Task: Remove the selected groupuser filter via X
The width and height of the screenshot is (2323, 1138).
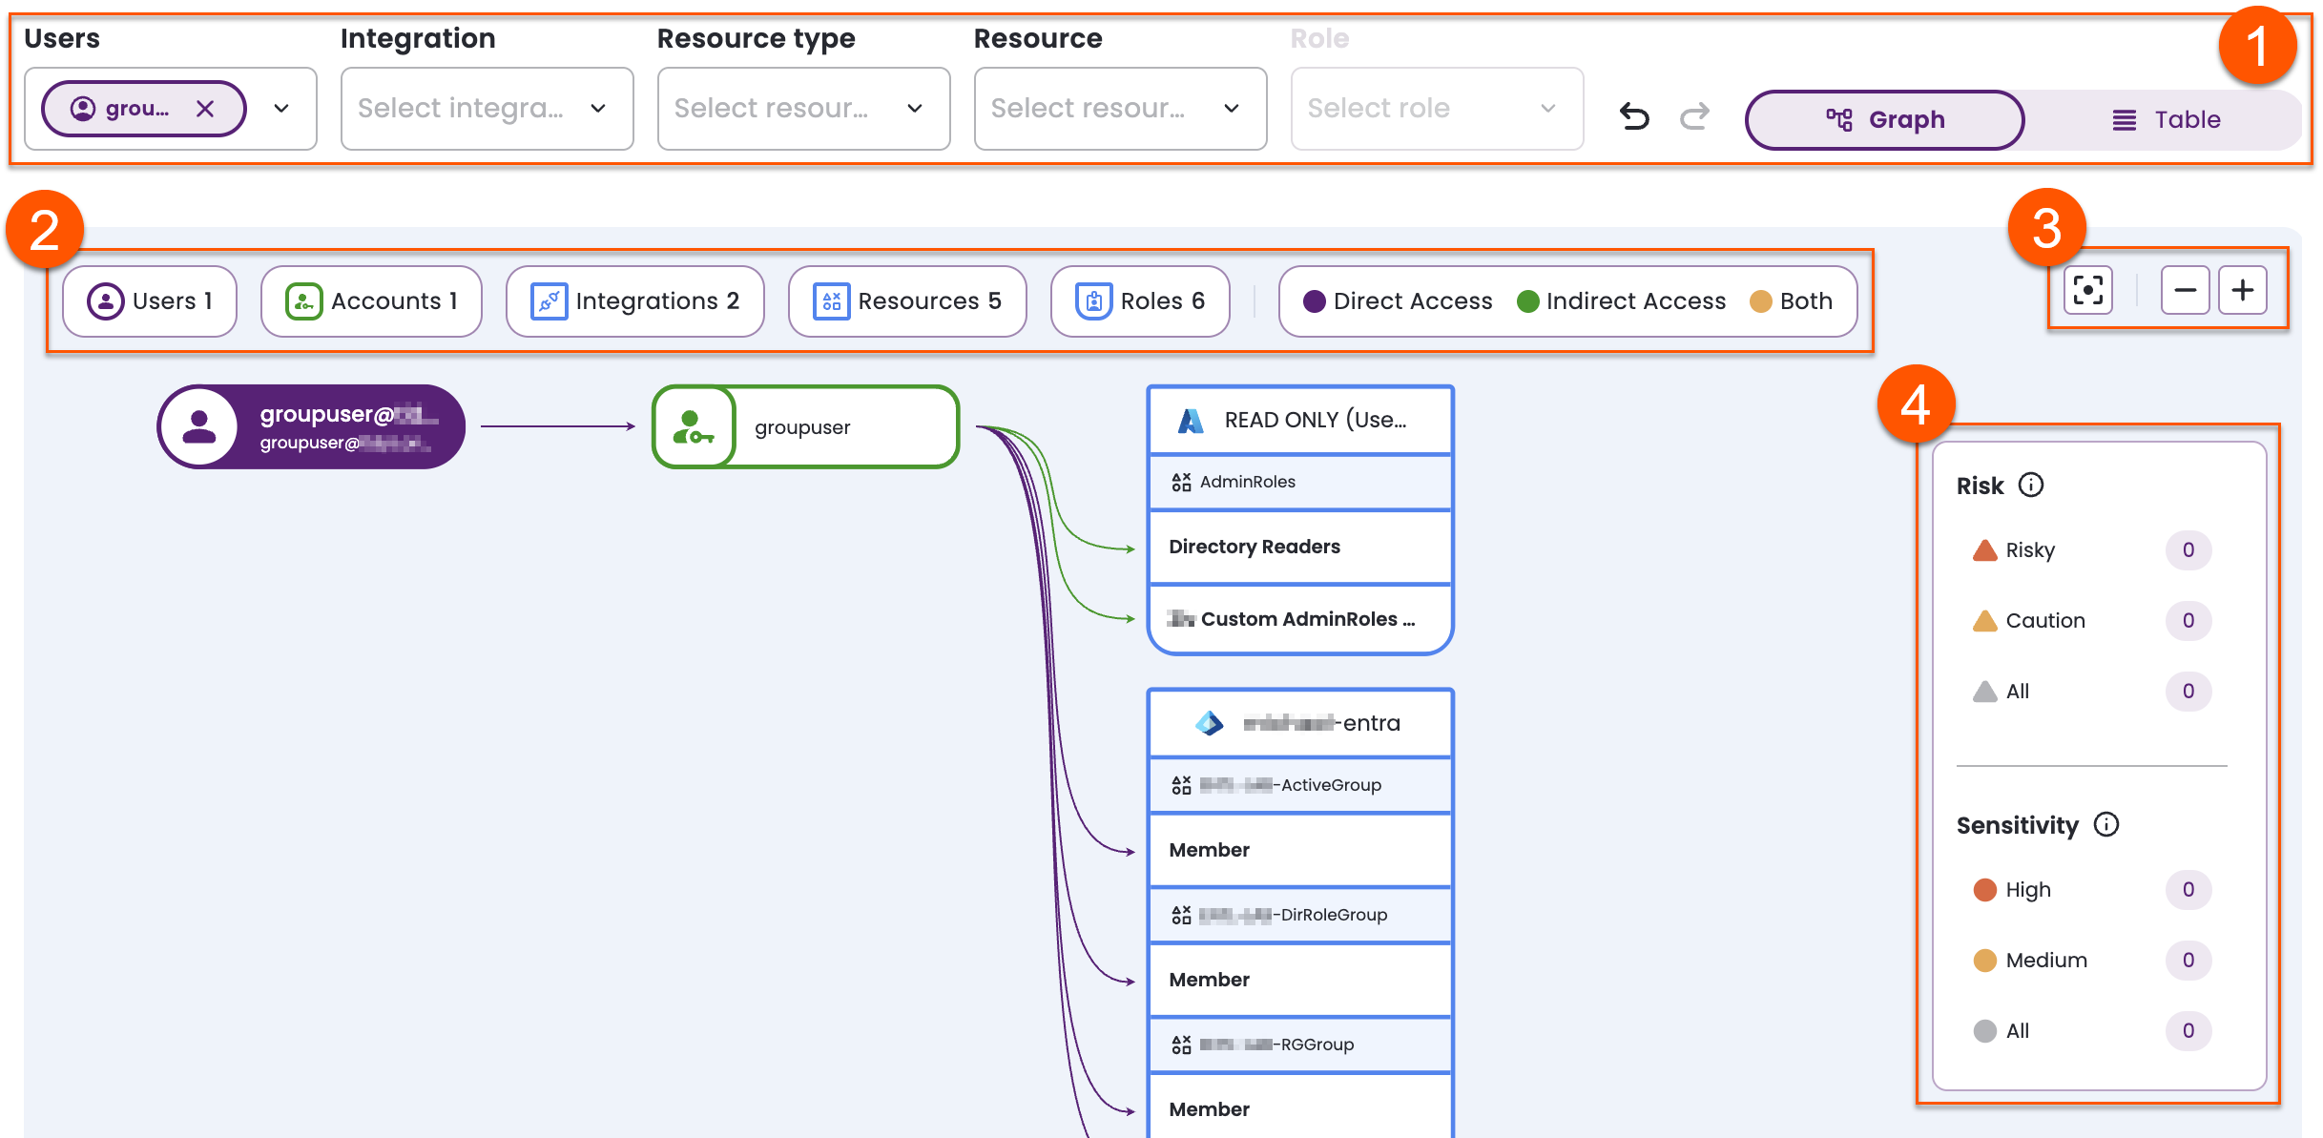Action: pos(206,108)
